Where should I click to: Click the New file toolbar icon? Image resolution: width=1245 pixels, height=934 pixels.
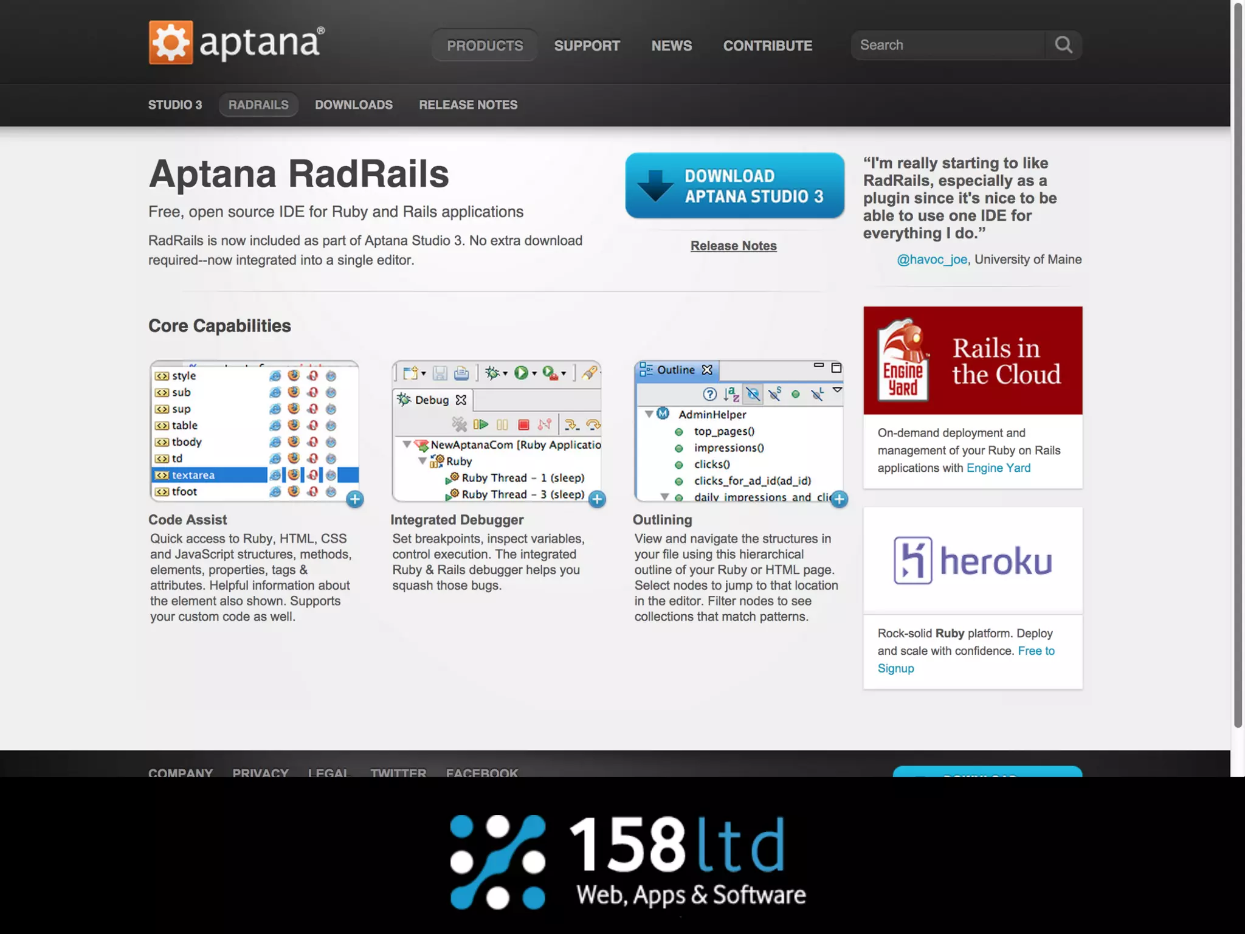click(x=410, y=373)
